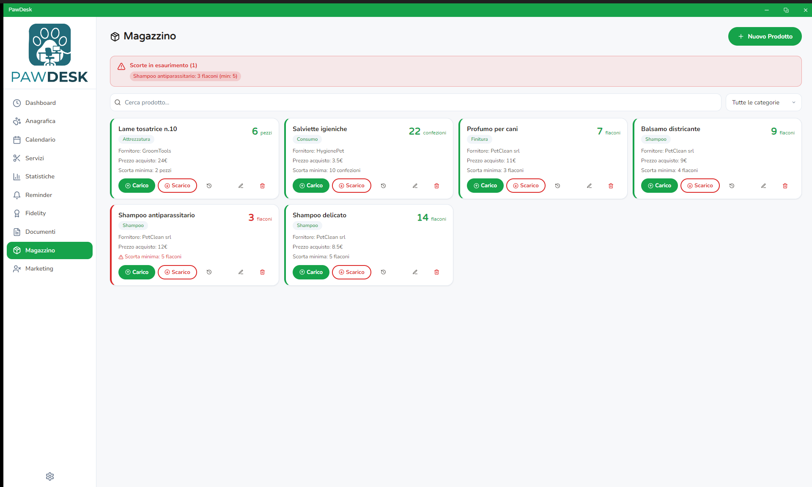
Task: Open history for Shampoo delicato
Action: pos(383,272)
